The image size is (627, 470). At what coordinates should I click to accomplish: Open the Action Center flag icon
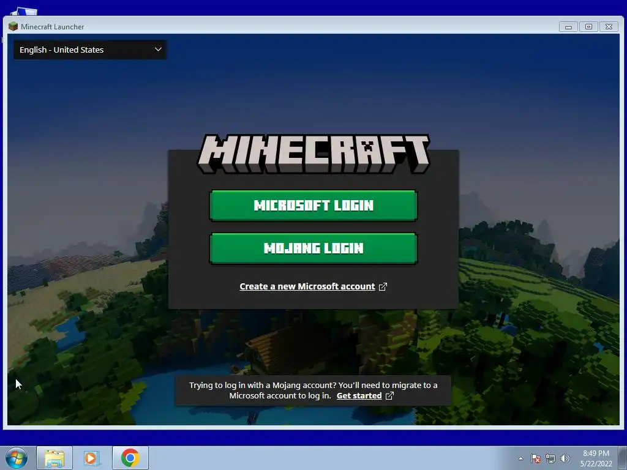[536, 458]
